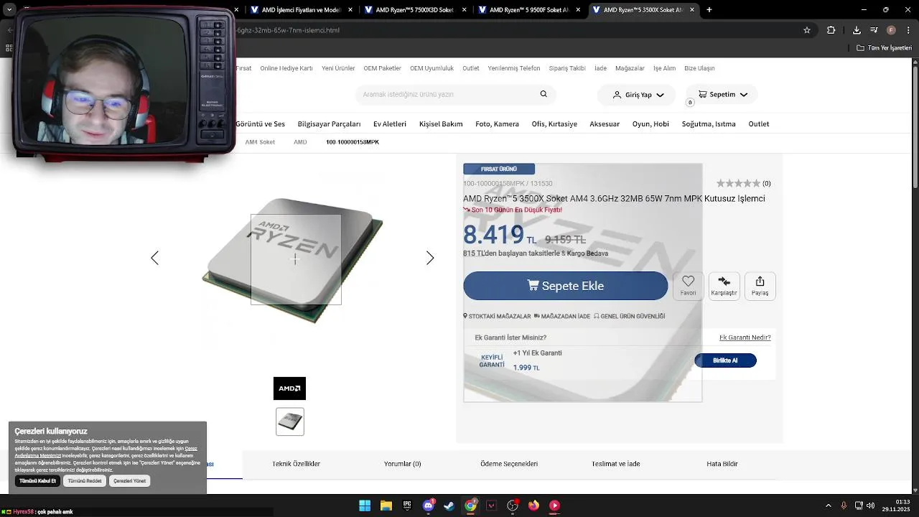Open Hata Bildir tab
Image resolution: width=919 pixels, height=517 pixels.
pyautogui.click(x=722, y=464)
